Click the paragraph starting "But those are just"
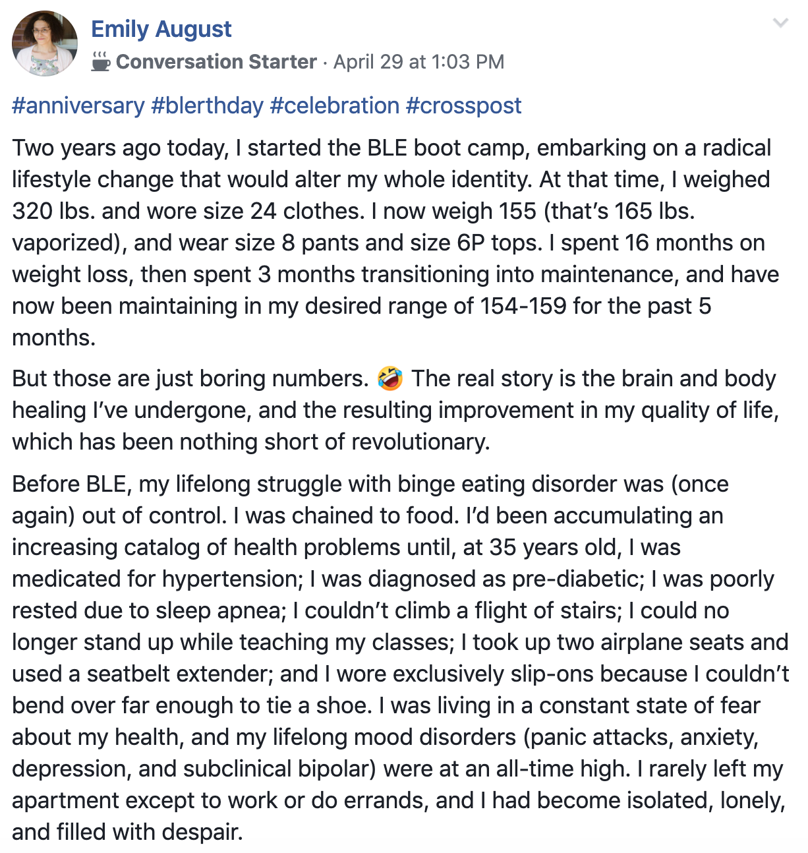This screenshot has height=853, width=808. point(395,410)
